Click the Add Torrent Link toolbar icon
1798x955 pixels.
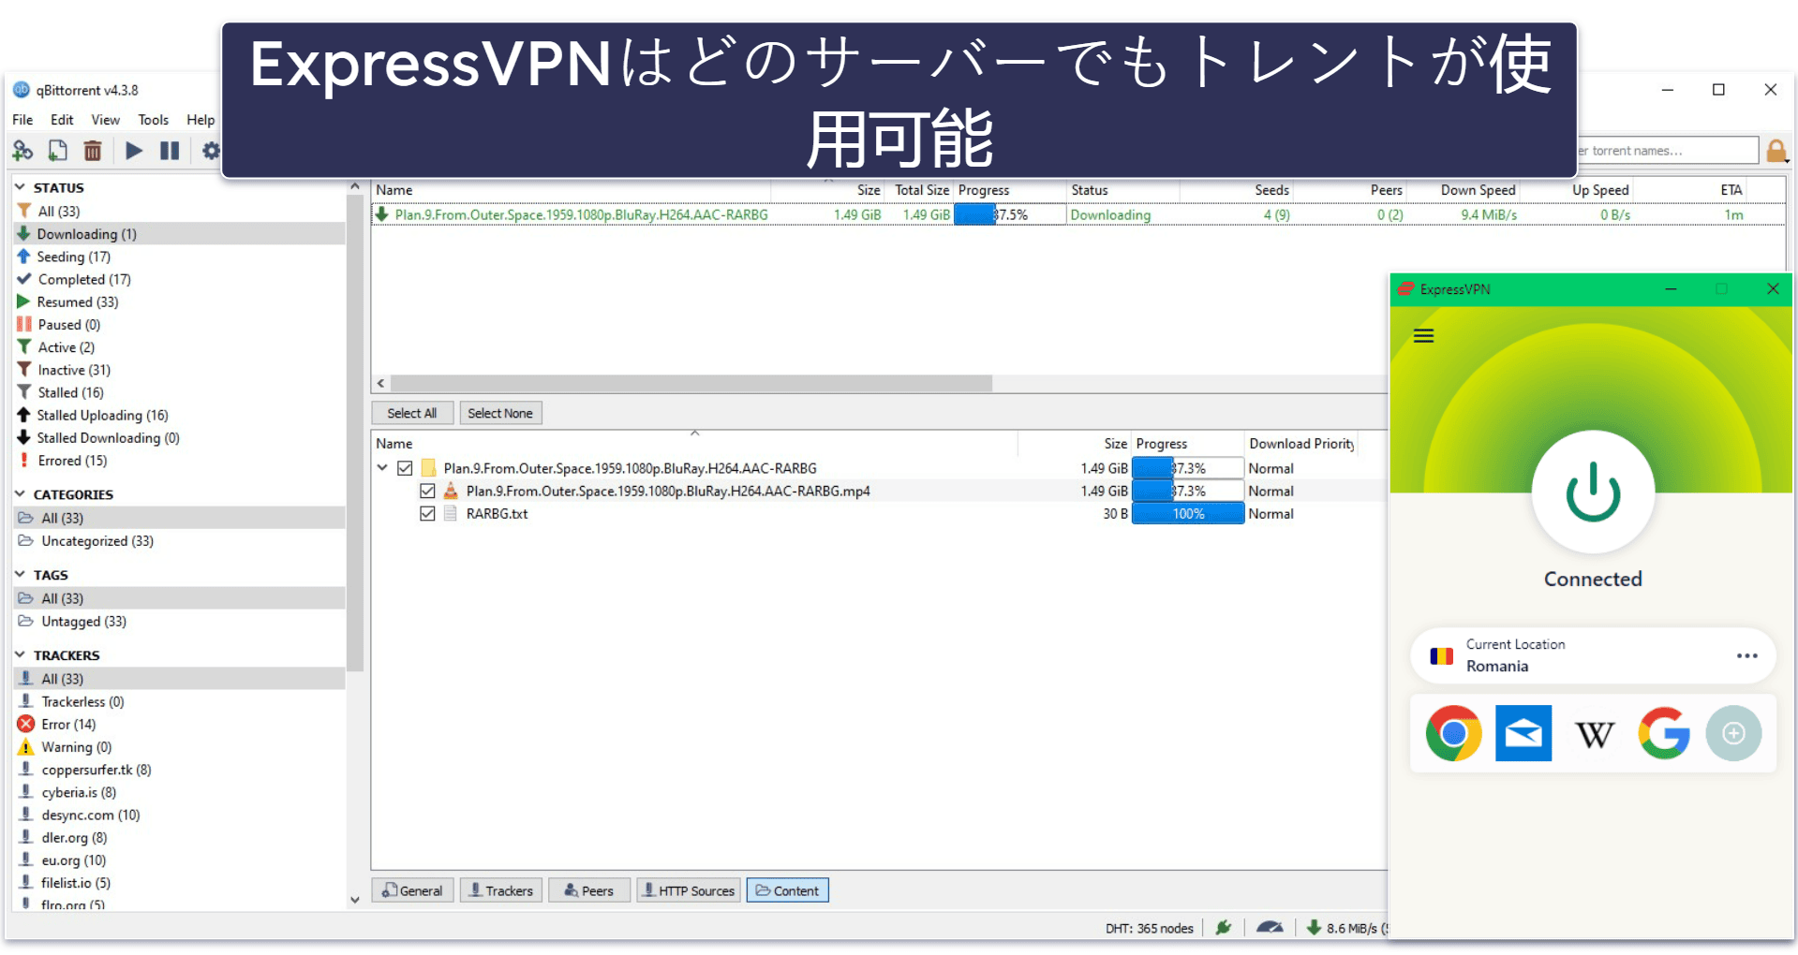point(22,150)
